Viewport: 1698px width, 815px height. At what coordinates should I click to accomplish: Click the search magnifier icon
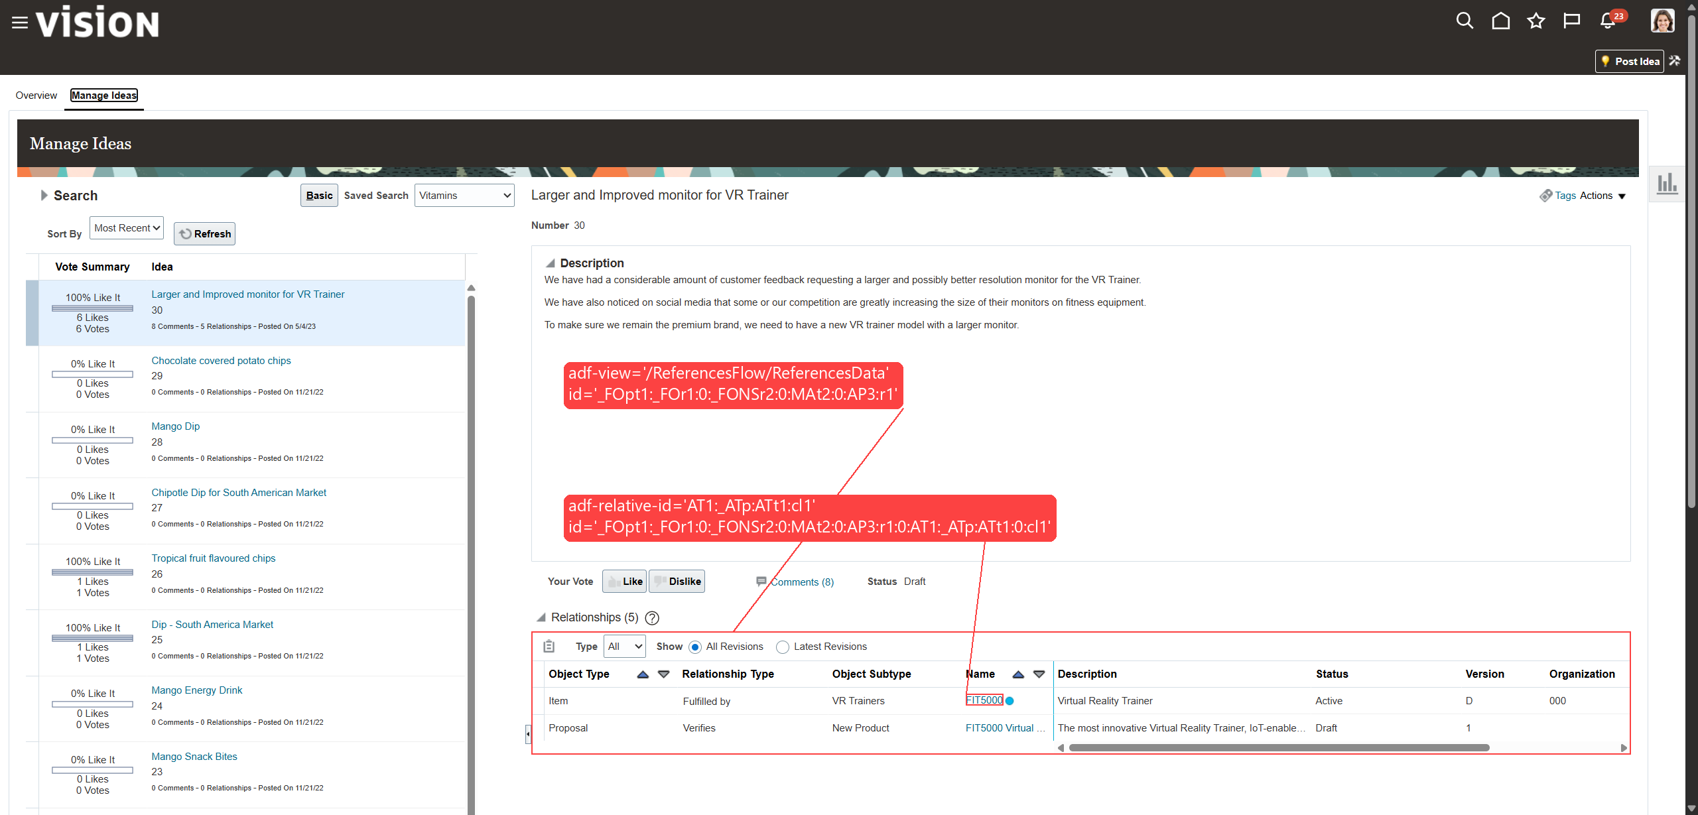pos(1465,21)
